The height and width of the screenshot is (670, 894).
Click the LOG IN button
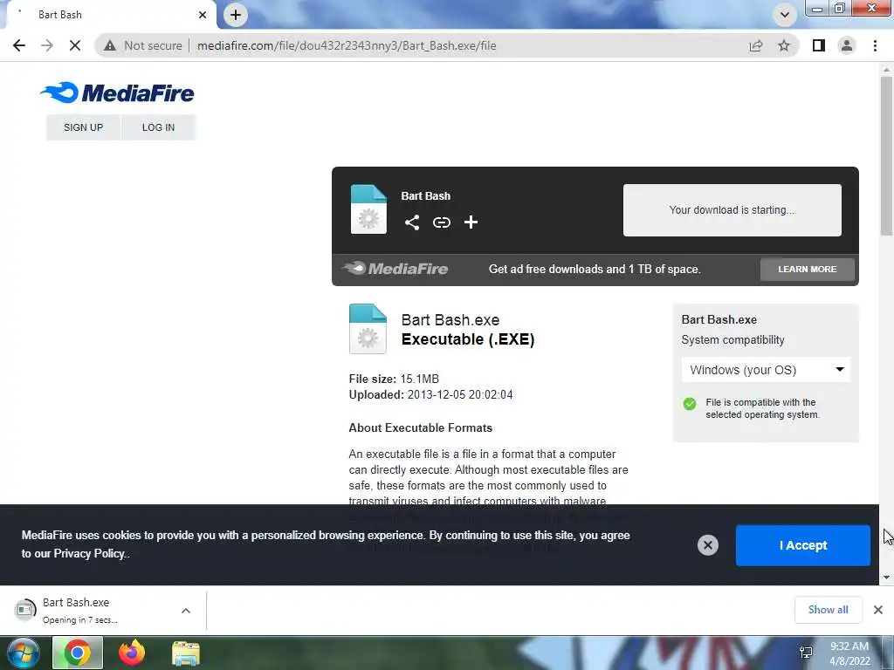pyautogui.click(x=159, y=127)
